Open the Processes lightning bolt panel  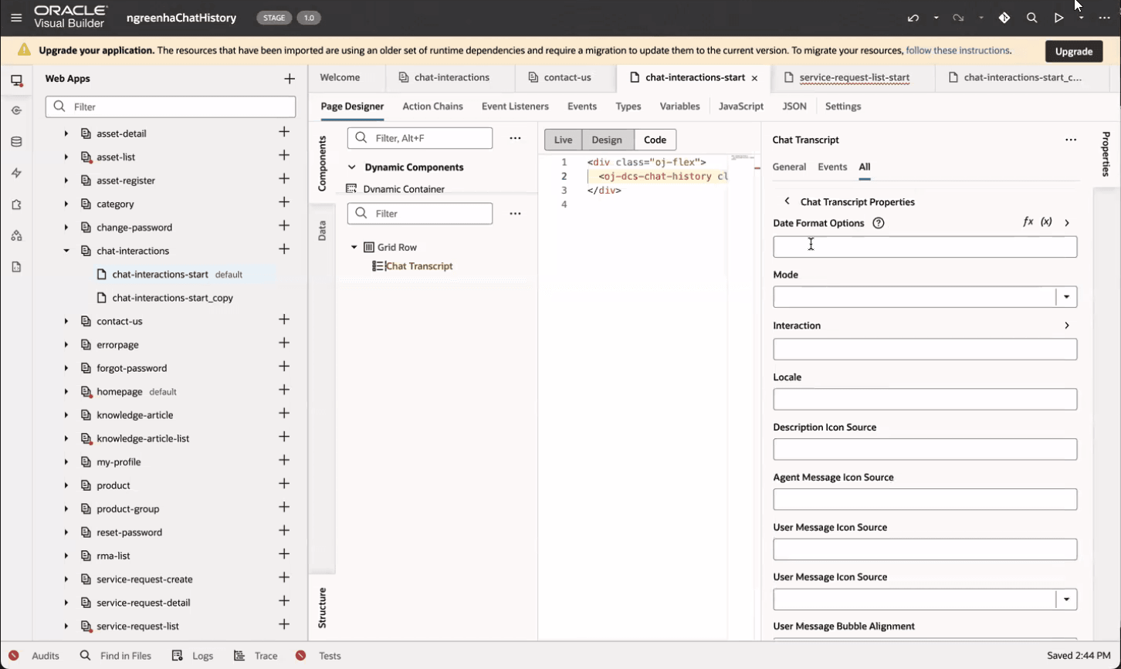coord(16,173)
